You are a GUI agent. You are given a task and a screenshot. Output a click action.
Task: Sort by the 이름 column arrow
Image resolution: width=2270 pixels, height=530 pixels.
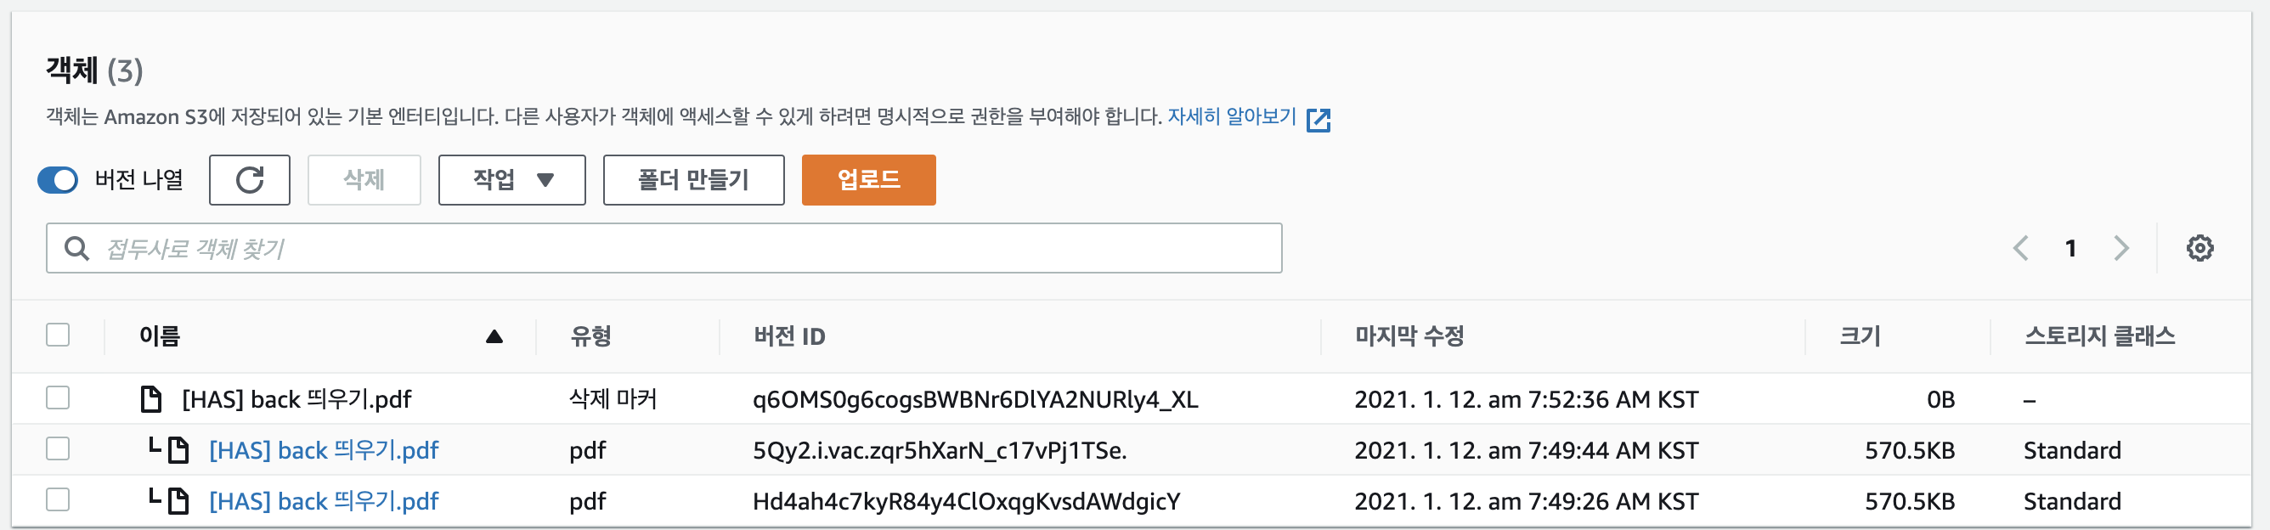pyautogui.click(x=494, y=336)
